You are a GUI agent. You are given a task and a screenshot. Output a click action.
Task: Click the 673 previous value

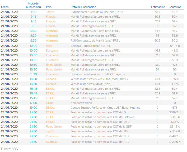[x=175, y=108]
